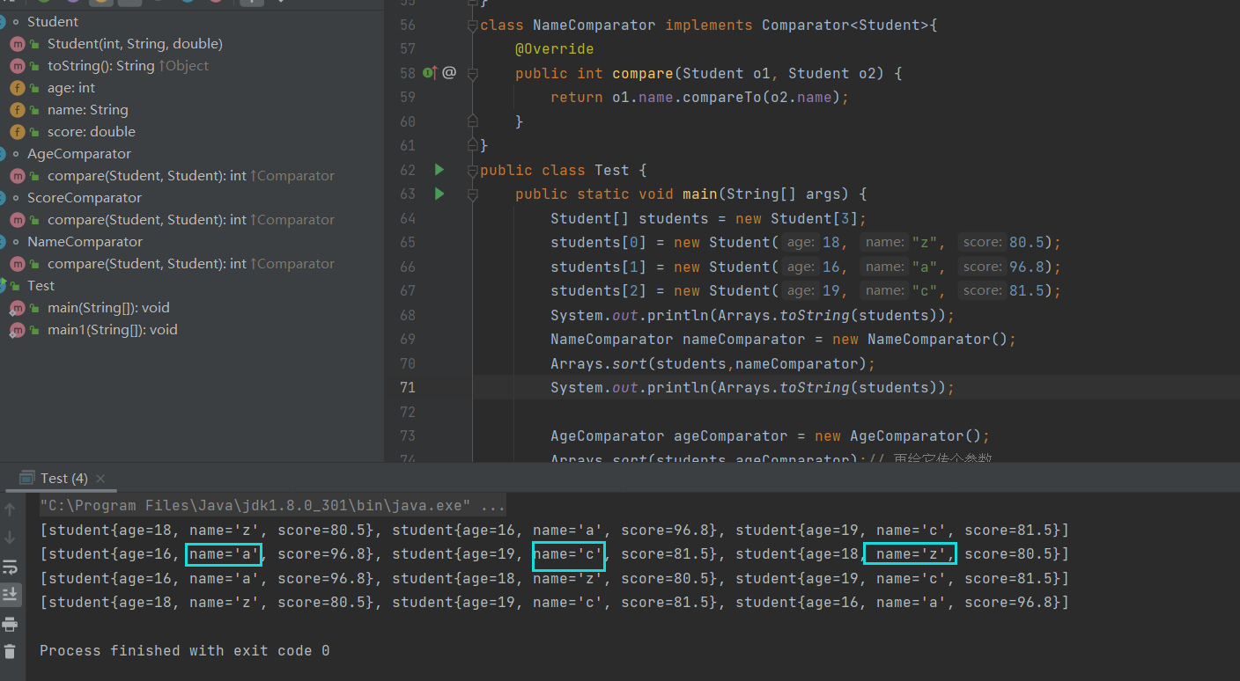Select the ScoreComparator class node
This screenshot has height=681, width=1240.
85,198
